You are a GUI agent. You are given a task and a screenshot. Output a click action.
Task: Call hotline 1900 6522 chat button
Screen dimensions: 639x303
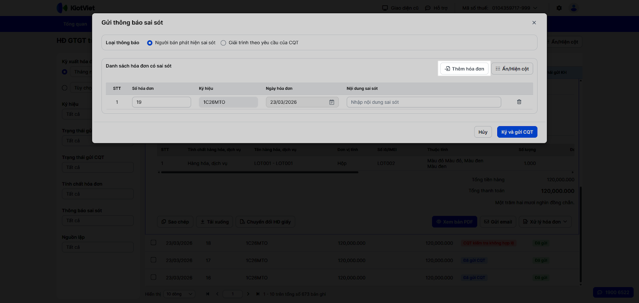coord(613,293)
